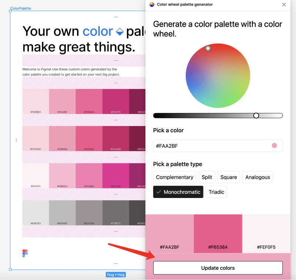
Task: Switch to the Complementary palette type
Action: [x=174, y=177]
